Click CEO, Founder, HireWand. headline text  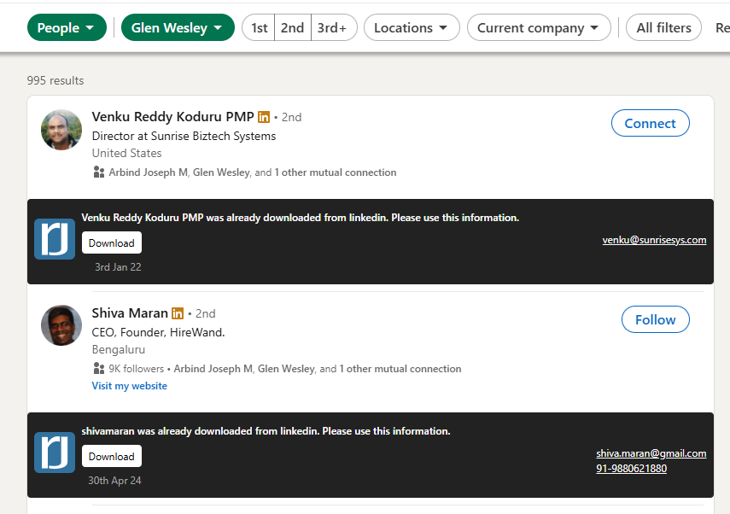pos(158,332)
